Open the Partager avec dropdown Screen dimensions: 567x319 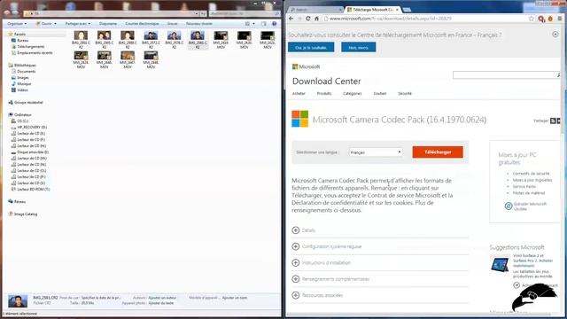[78, 24]
